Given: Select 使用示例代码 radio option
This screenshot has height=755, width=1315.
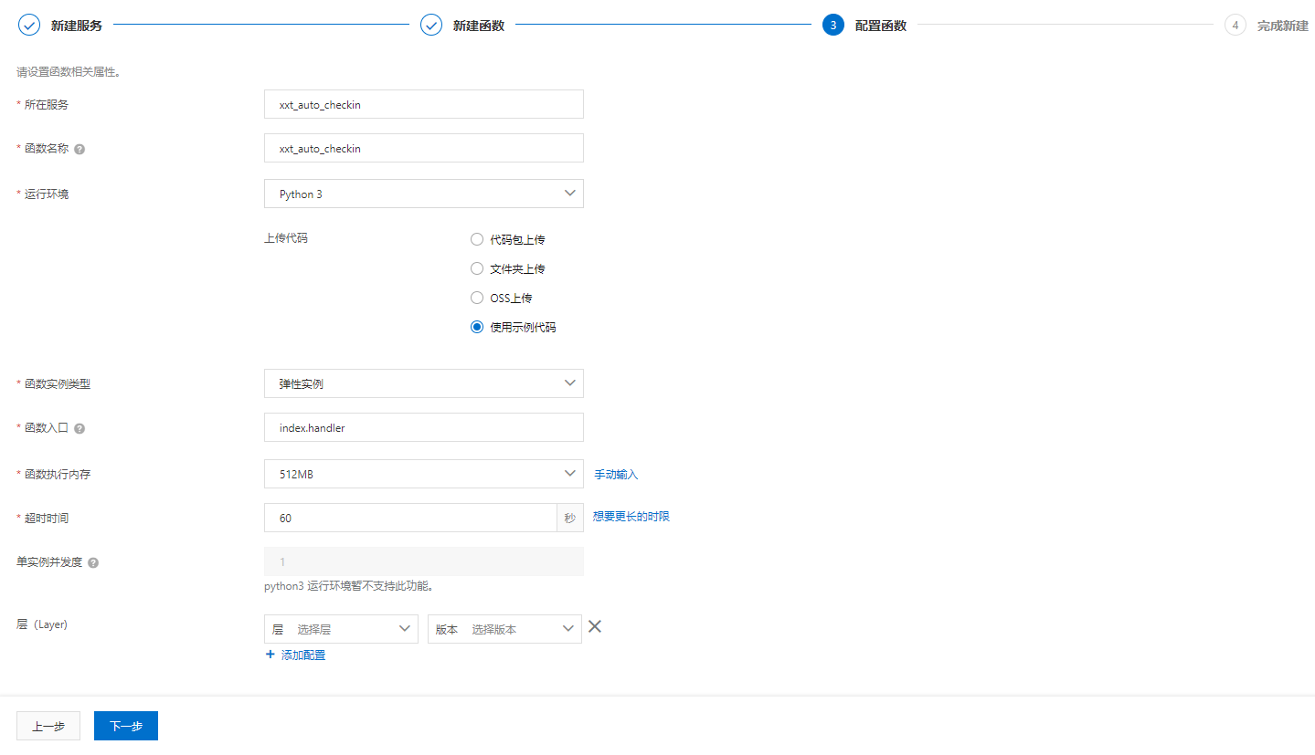Looking at the screenshot, I should (477, 327).
